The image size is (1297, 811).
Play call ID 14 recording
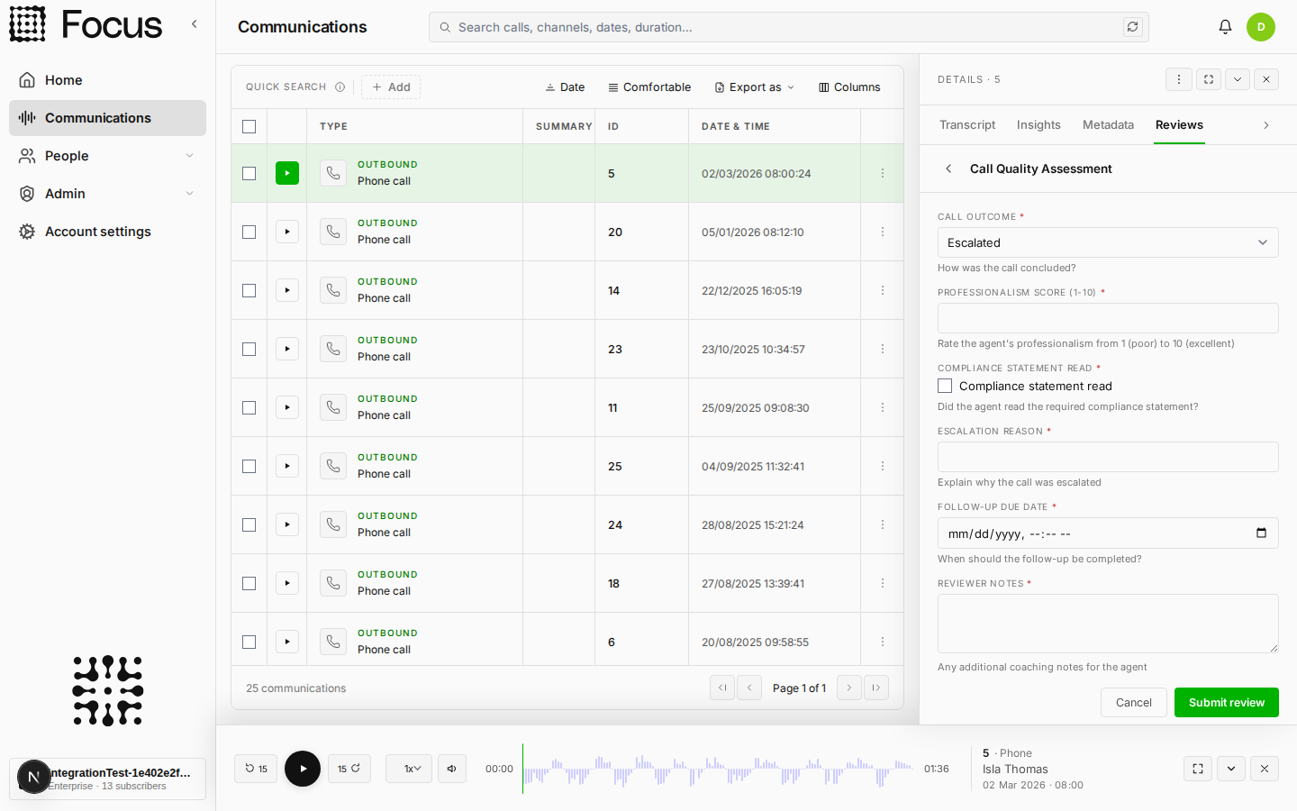click(x=287, y=290)
